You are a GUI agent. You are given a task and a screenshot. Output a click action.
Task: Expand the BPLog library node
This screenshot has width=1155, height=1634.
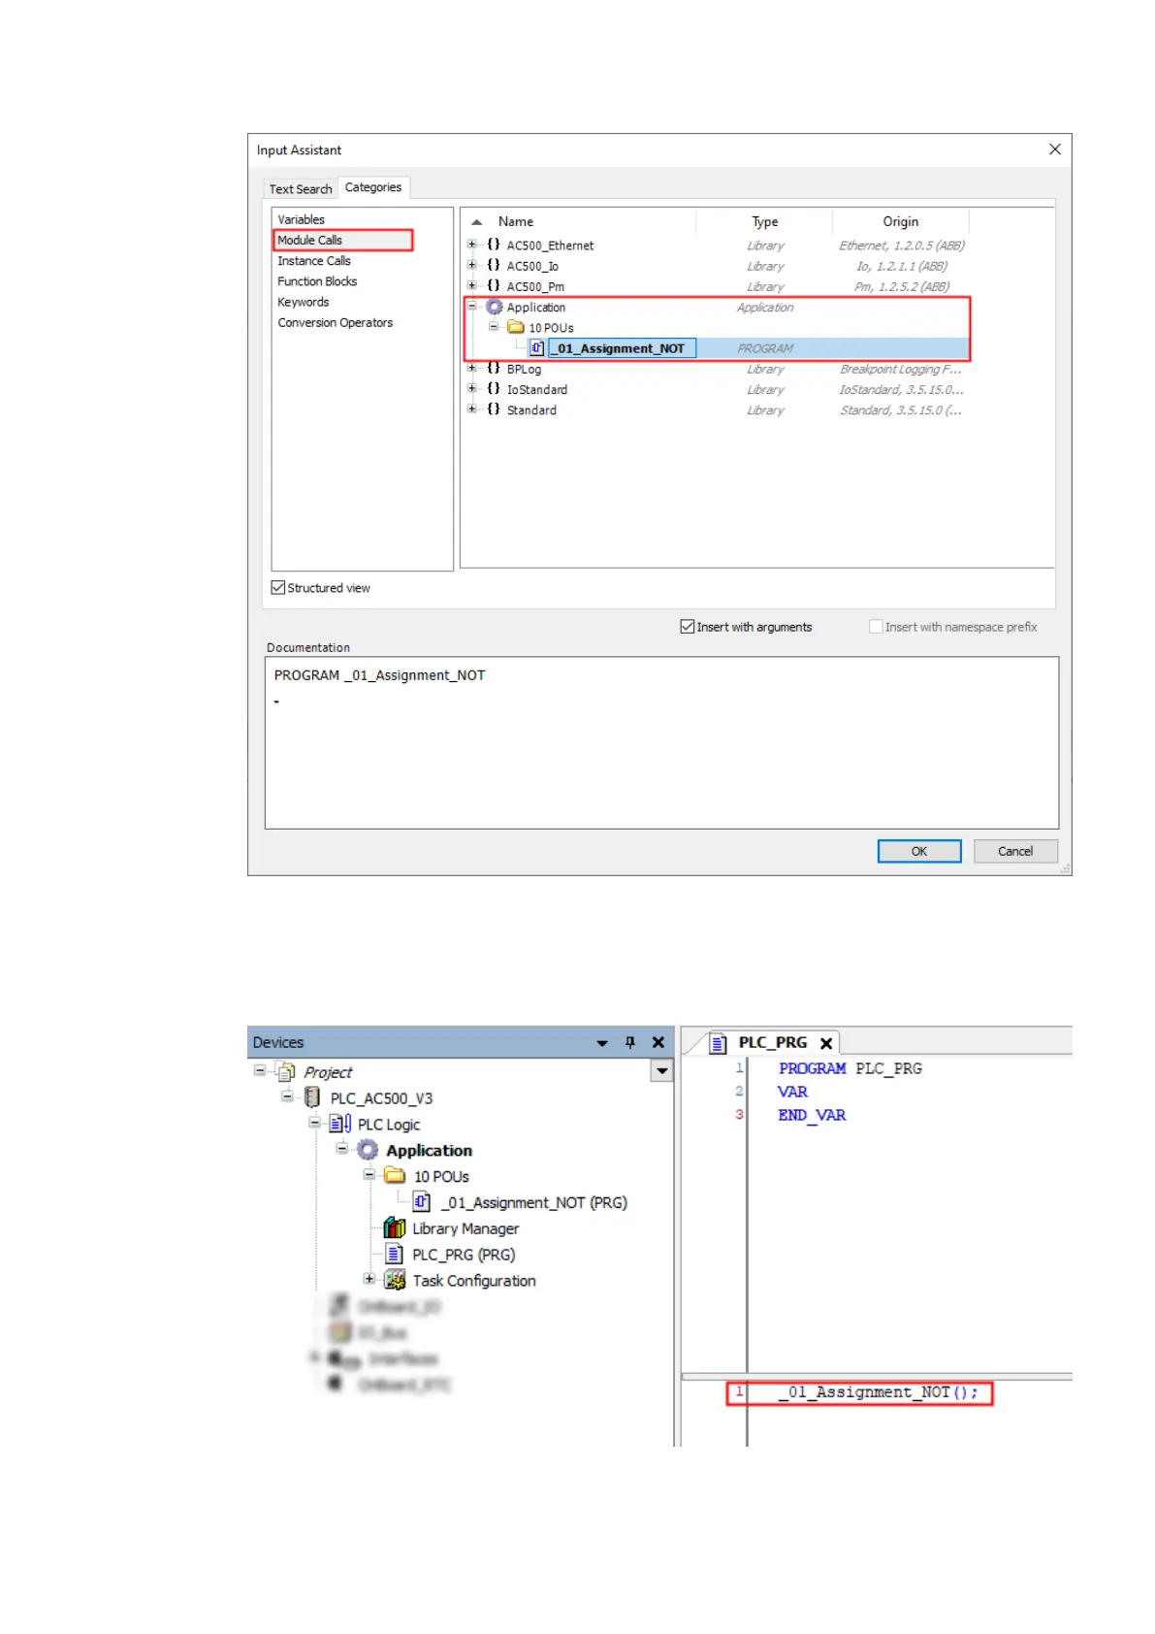[x=472, y=368]
